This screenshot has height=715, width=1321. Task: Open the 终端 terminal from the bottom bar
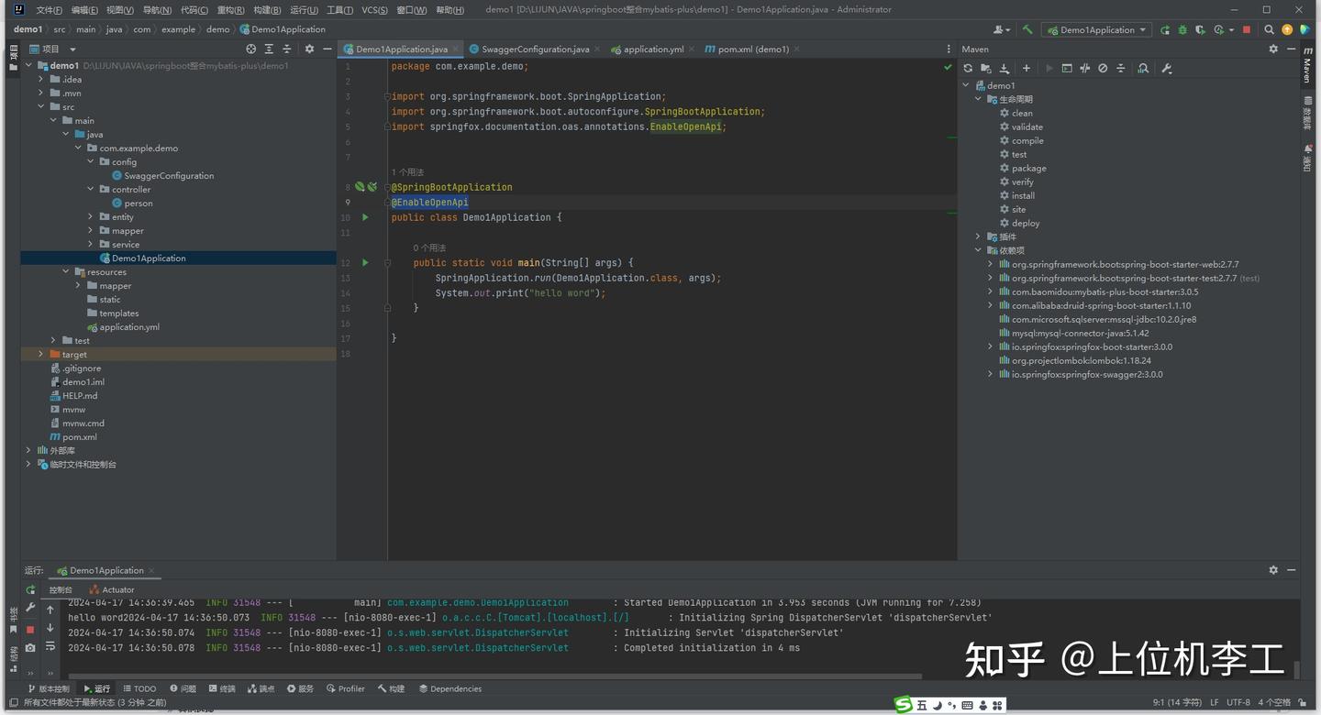pos(220,688)
